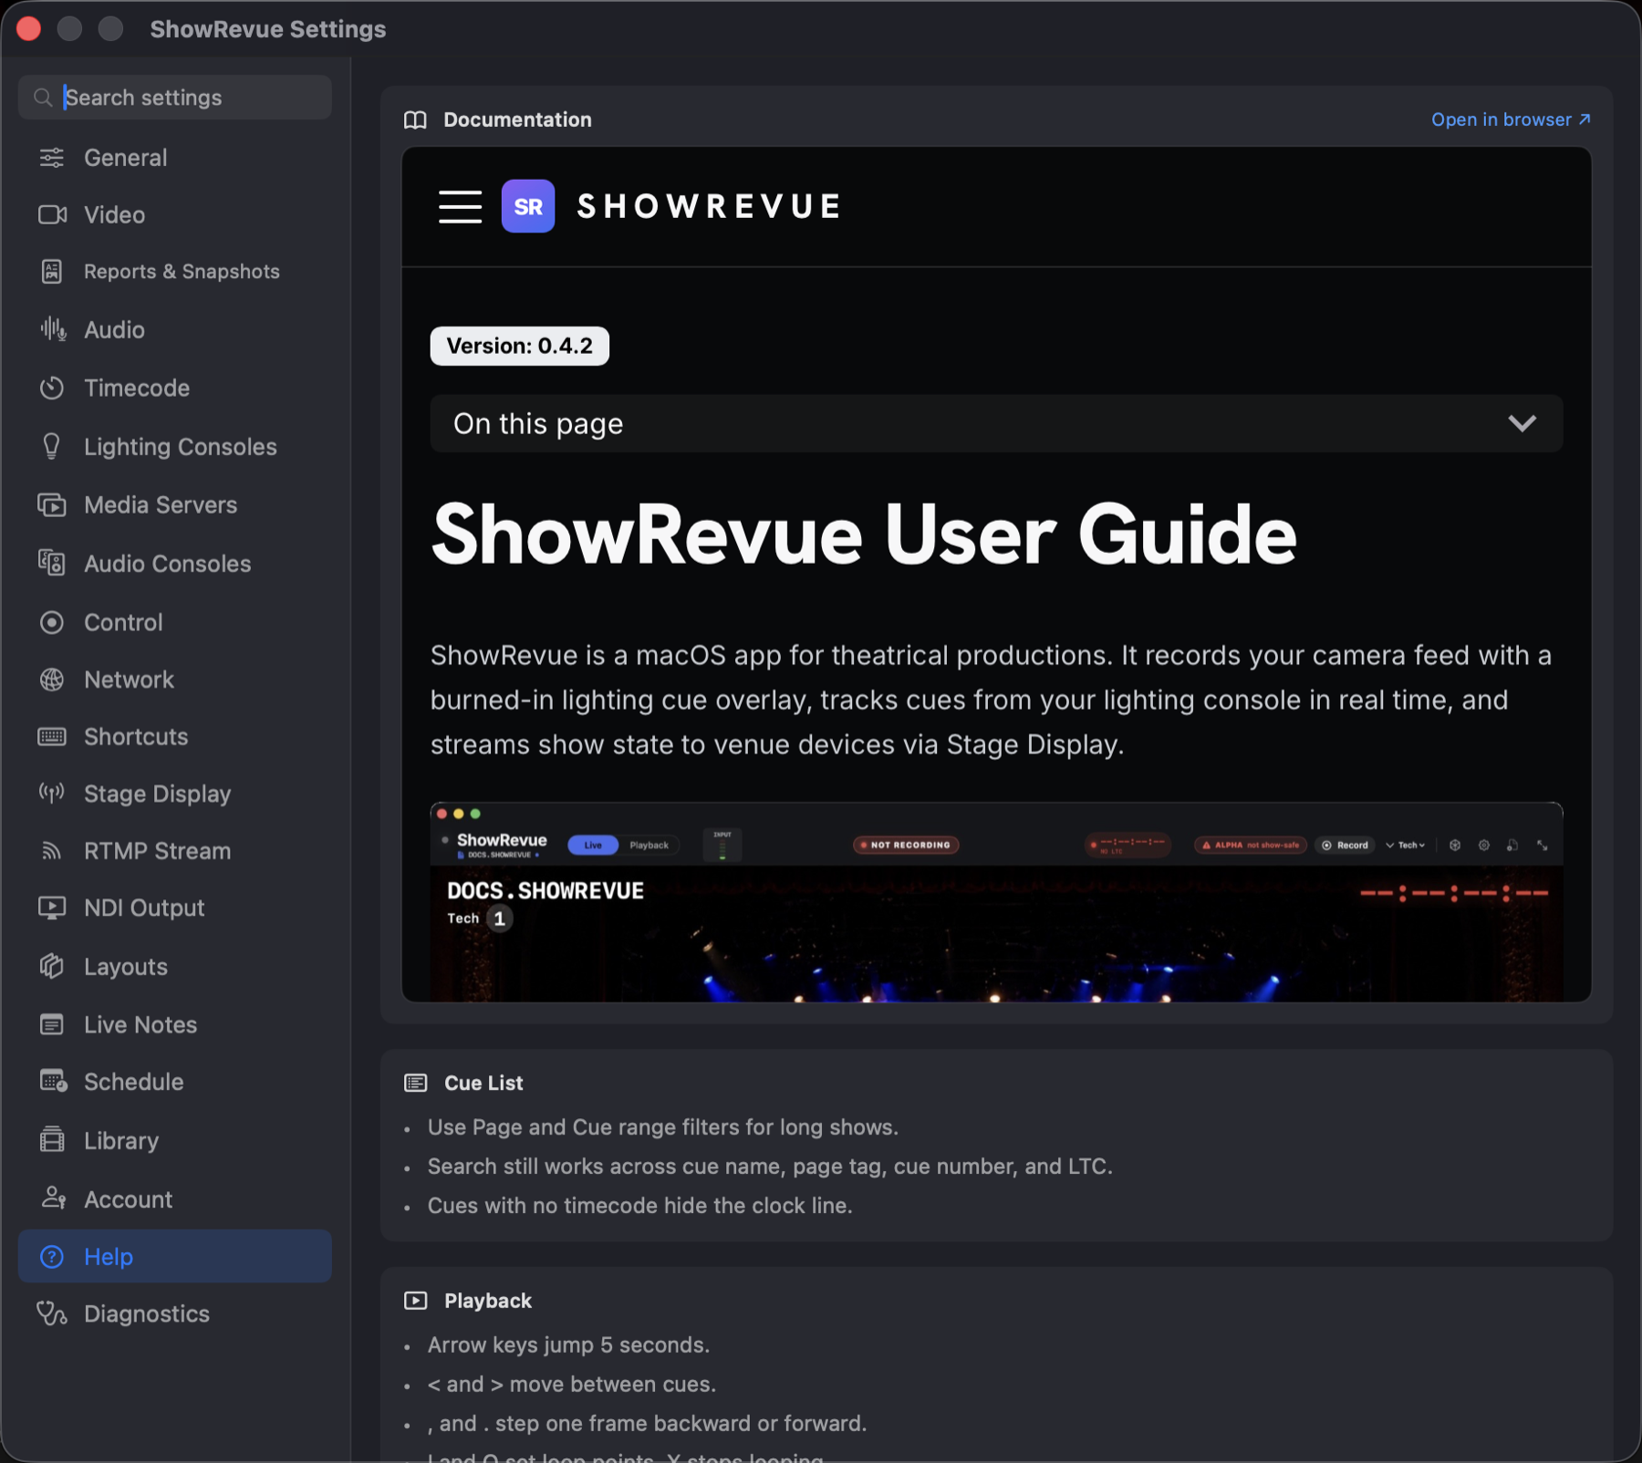Image resolution: width=1642 pixels, height=1463 pixels.
Task: Click the Diagnostics stethoscope icon
Action: pyautogui.click(x=52, y=1313)
